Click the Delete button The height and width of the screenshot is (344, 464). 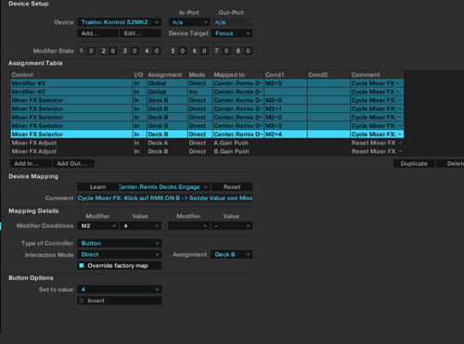[450, 163]
